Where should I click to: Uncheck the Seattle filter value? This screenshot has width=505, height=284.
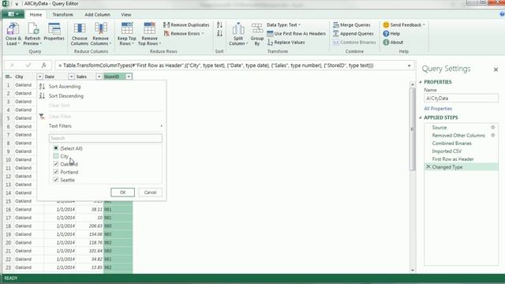tap(56, 180)
